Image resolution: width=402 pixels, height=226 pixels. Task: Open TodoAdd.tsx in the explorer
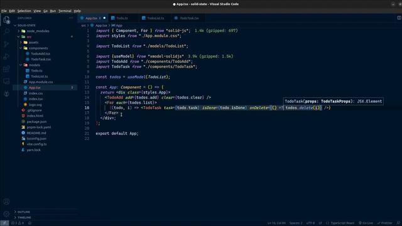(x=40, y=54)
